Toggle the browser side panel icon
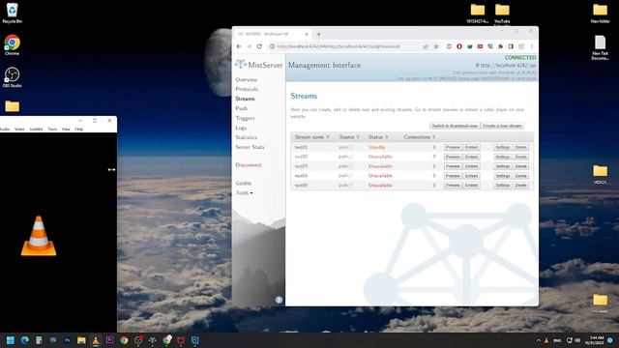619x348 pixels. coord(511,46)
